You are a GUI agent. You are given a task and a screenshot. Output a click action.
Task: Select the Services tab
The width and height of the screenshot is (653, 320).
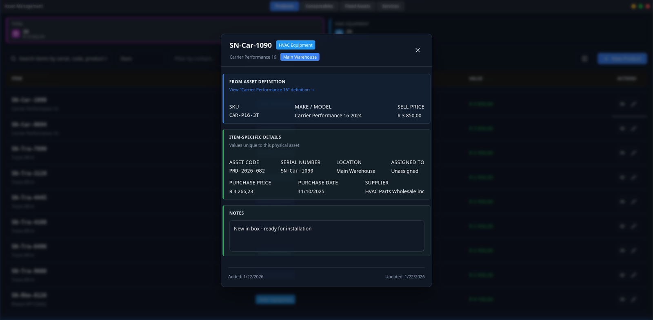click(x=391, y=6)
